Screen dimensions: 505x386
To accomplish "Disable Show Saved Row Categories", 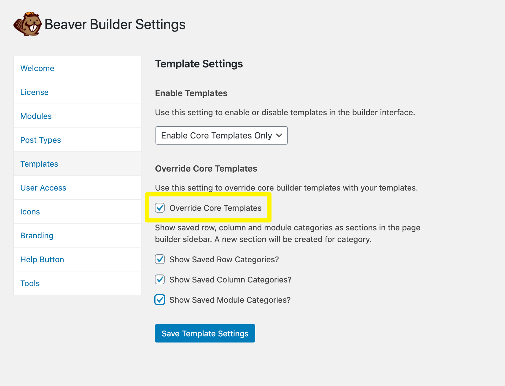I will pos(160,259).
